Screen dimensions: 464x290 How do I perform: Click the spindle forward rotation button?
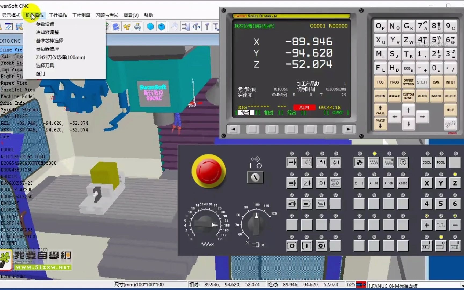pos(426,246)
